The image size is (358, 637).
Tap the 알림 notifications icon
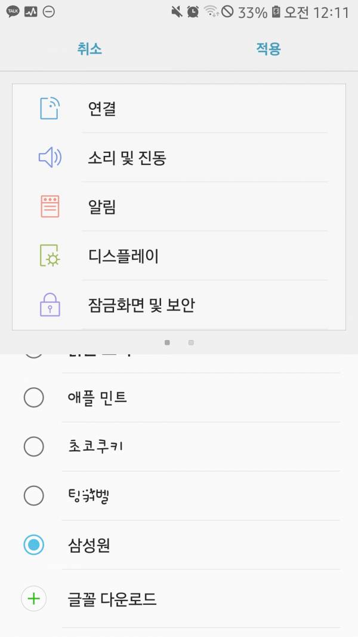coord(50,207)
